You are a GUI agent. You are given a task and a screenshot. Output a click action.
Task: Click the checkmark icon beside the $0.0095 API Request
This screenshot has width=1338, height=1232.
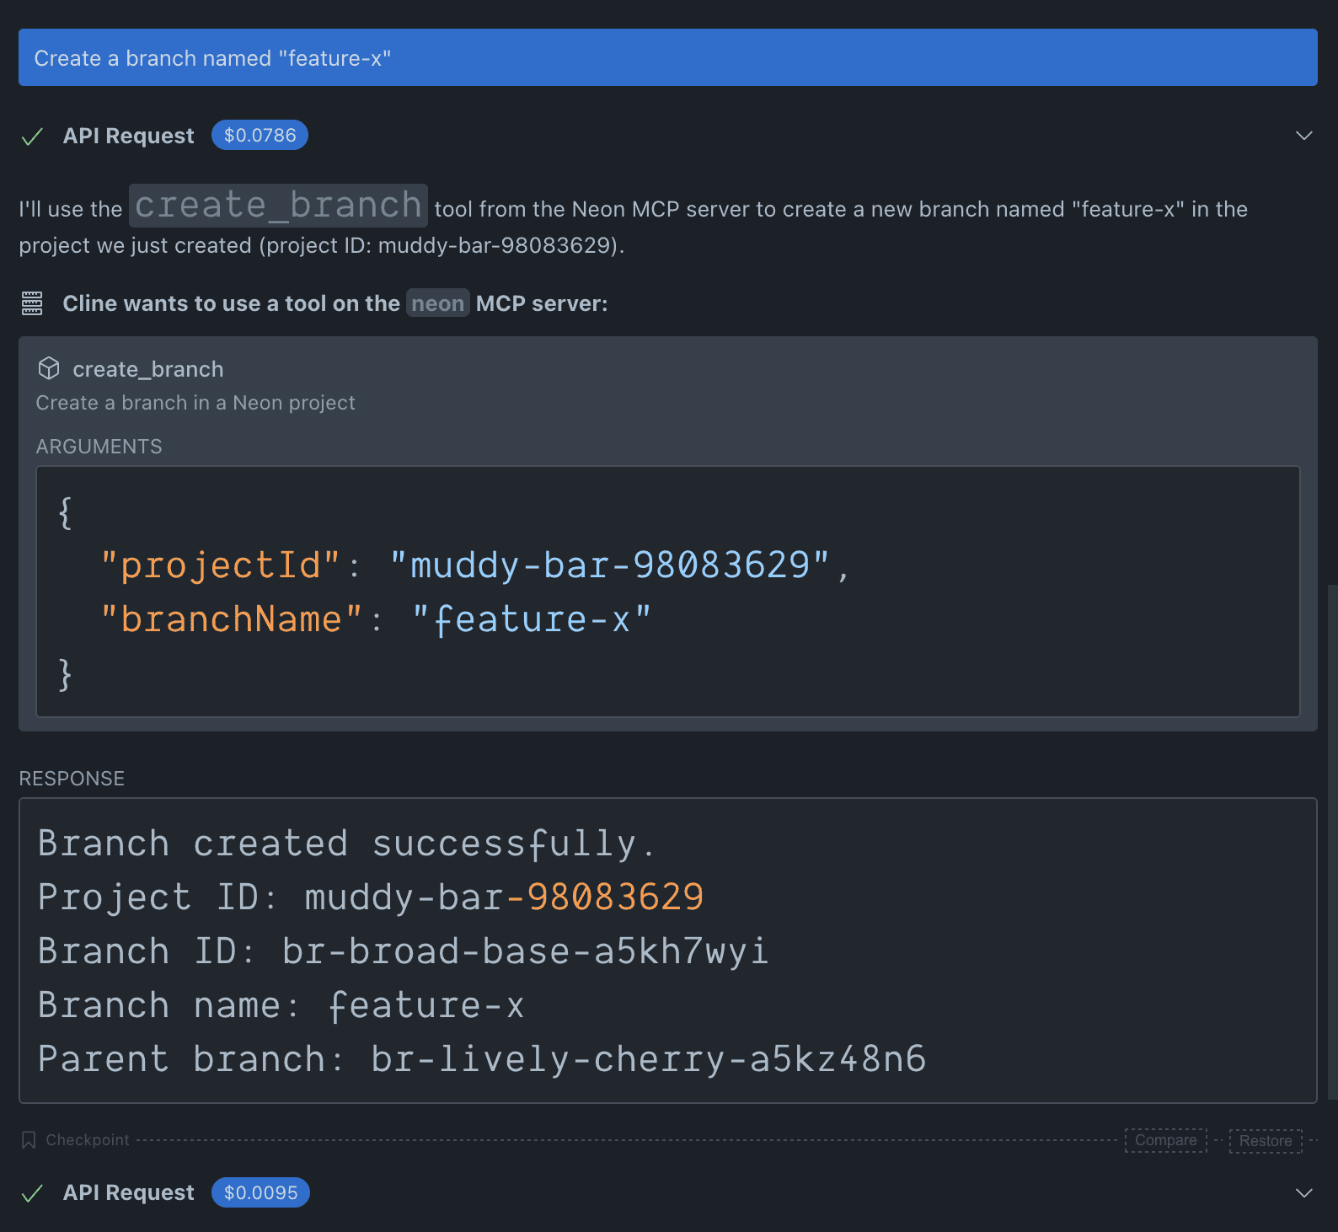tap(32, 1193)
